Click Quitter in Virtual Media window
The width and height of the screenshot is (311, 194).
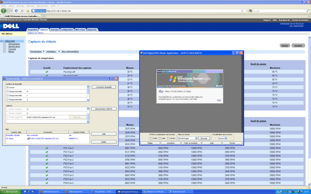click(104, 142)
